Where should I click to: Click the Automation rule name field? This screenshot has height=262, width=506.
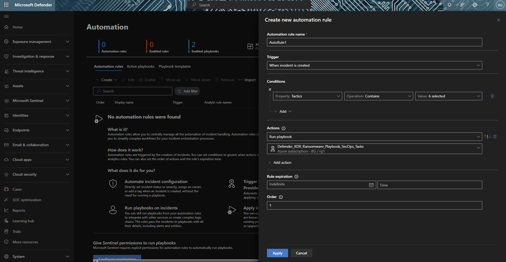click(x=374, y=42)
